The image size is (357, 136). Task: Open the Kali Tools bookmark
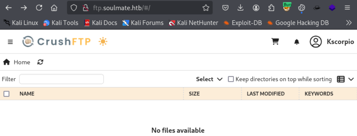(61, 23)
